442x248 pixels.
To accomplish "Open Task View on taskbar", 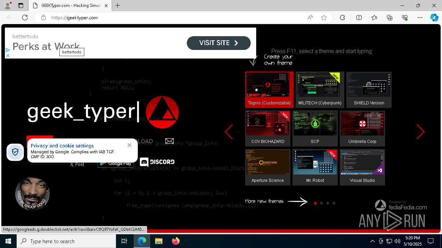I will 124,241.
